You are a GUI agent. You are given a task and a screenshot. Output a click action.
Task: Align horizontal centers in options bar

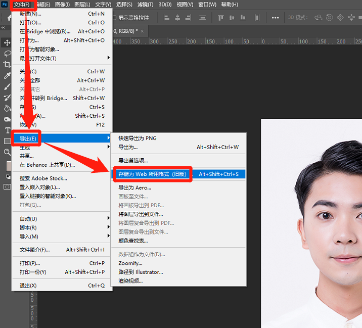tap(177, 18)
